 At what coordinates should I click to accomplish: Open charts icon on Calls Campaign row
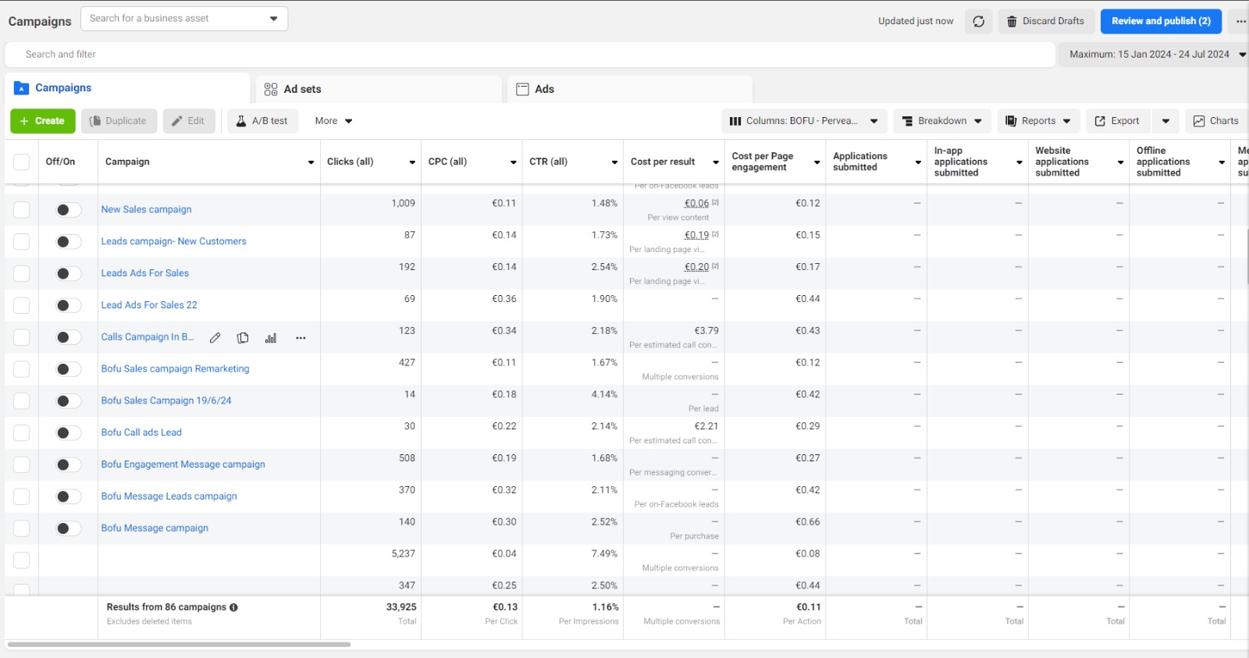coord(271,338)
